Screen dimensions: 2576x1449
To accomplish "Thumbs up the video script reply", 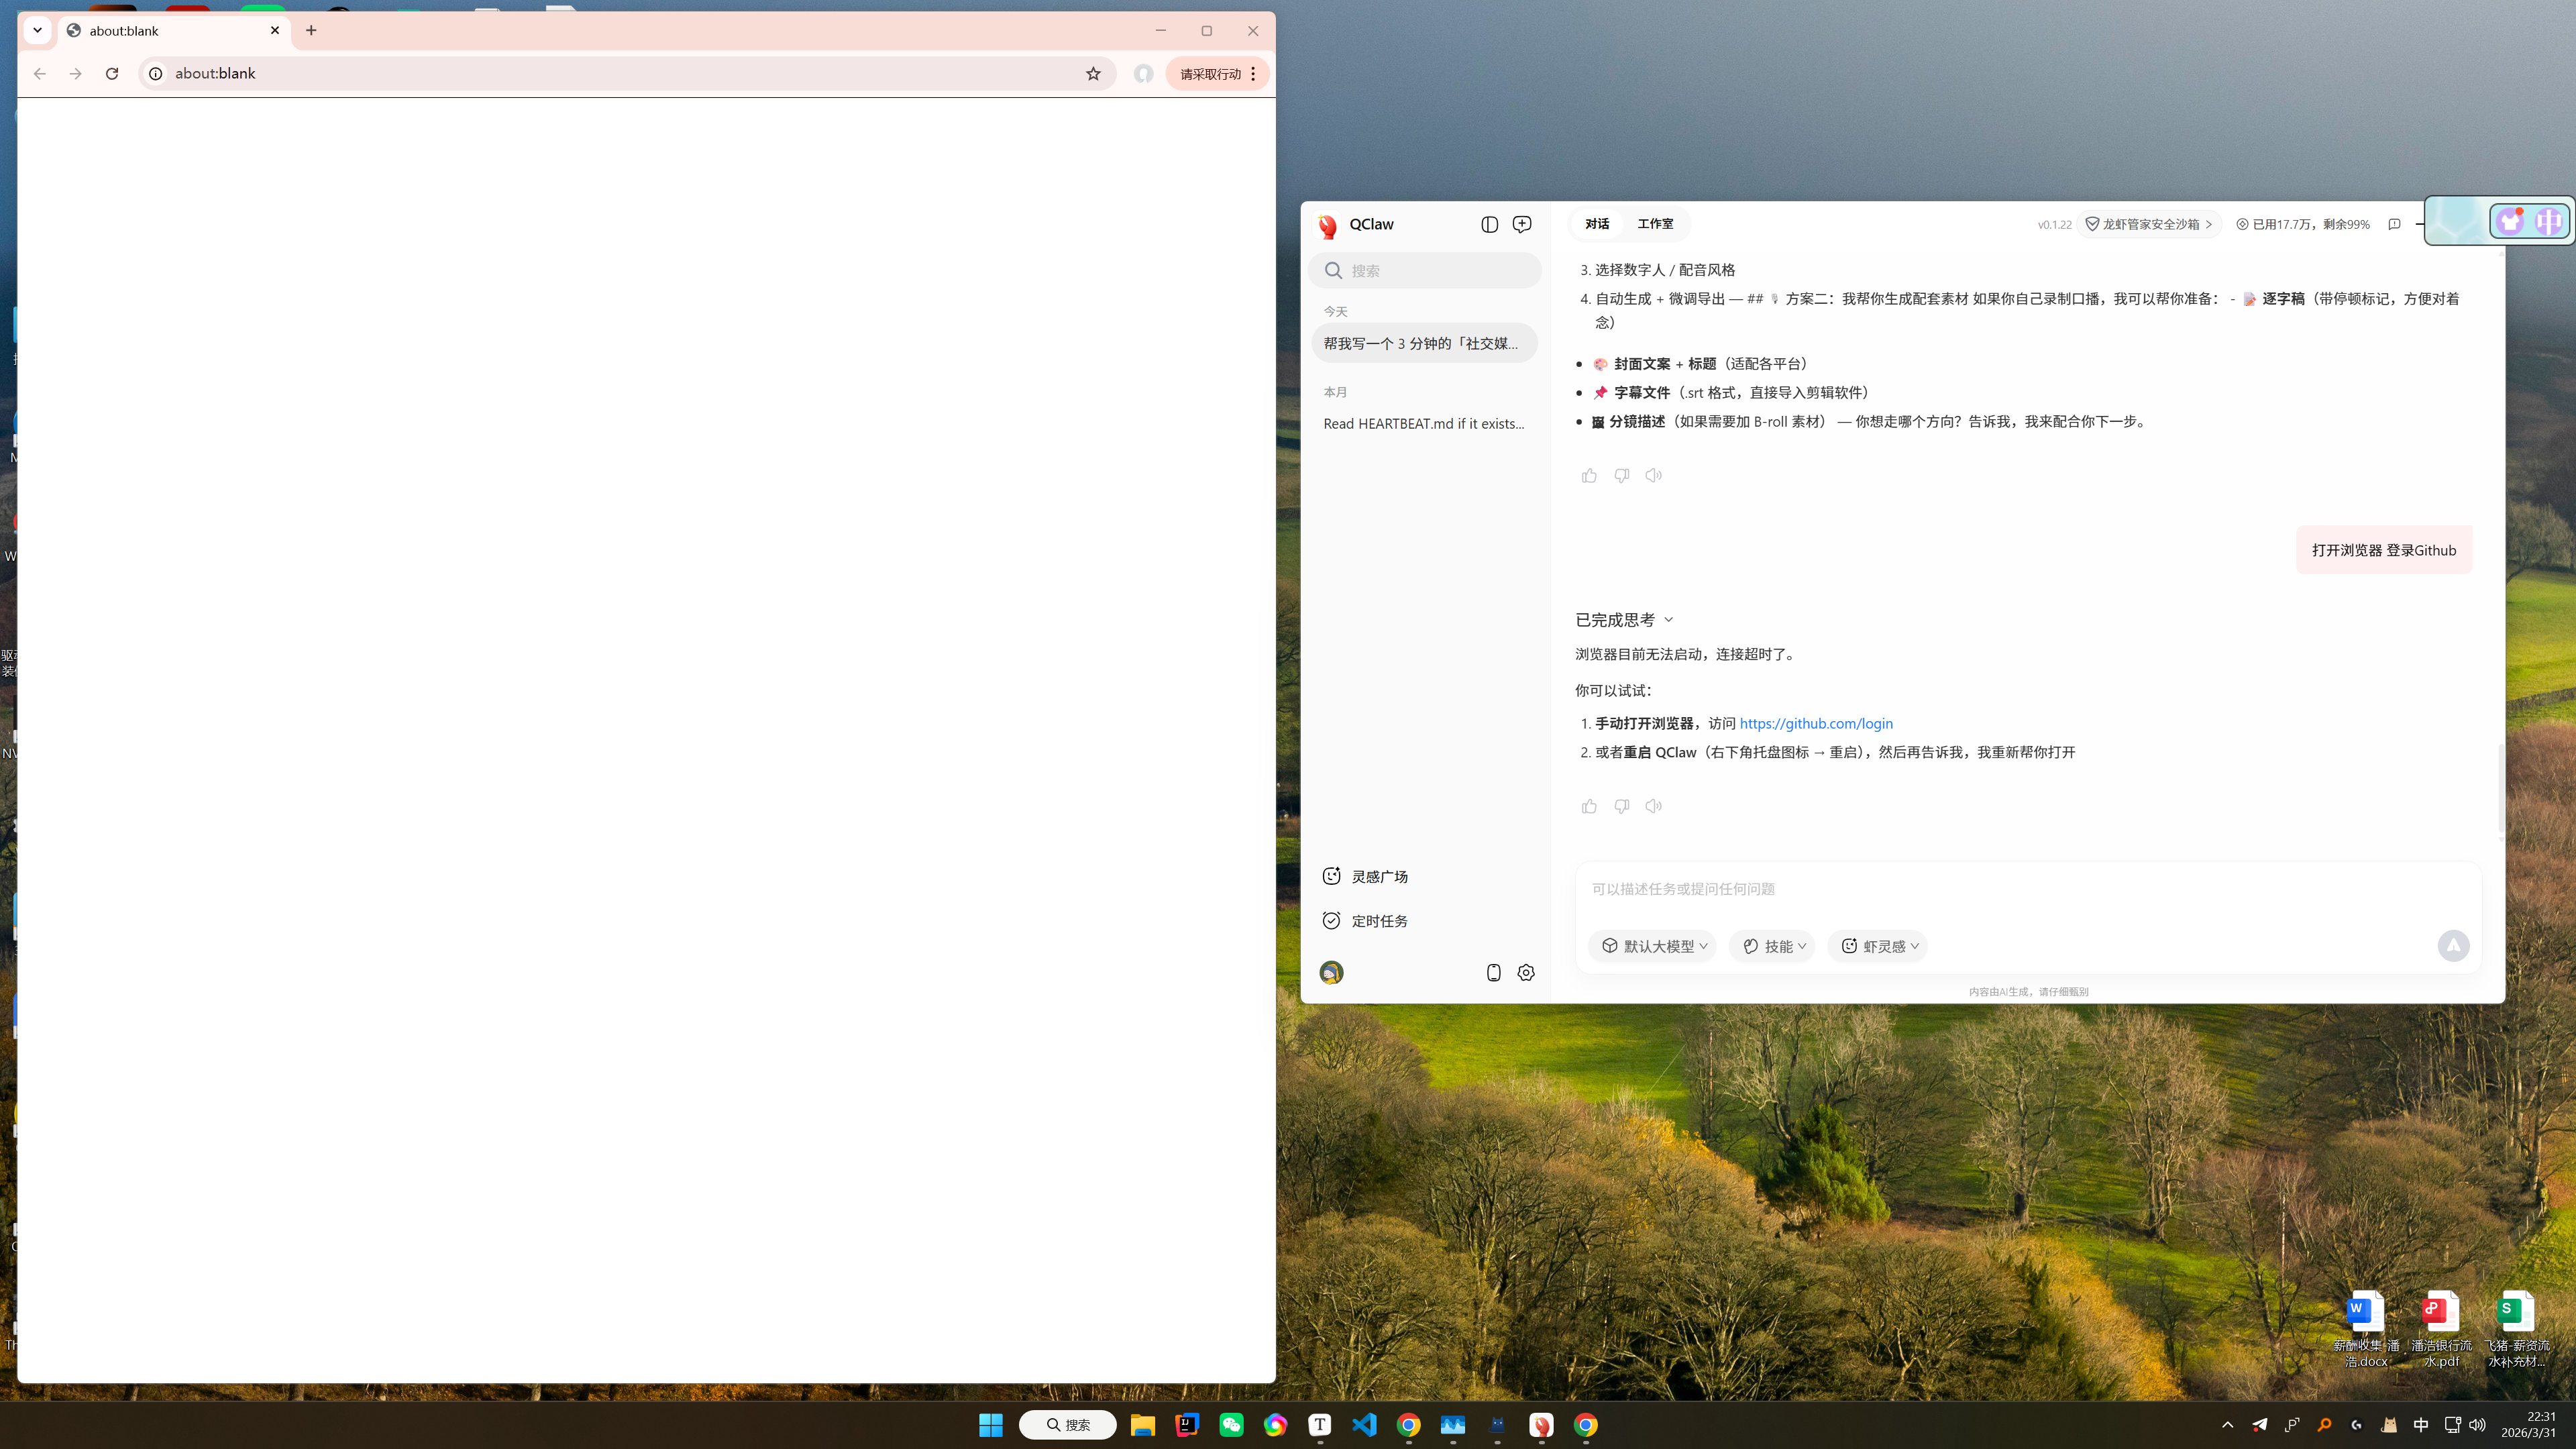I will tap(1589, 475).
